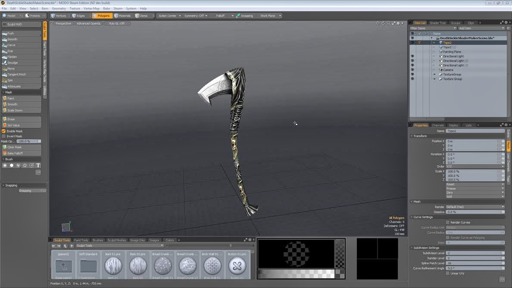This screenshot has height=288, width=512.
Task: Expand the TextureGroup tree item
Action: (x=434, y=74)
